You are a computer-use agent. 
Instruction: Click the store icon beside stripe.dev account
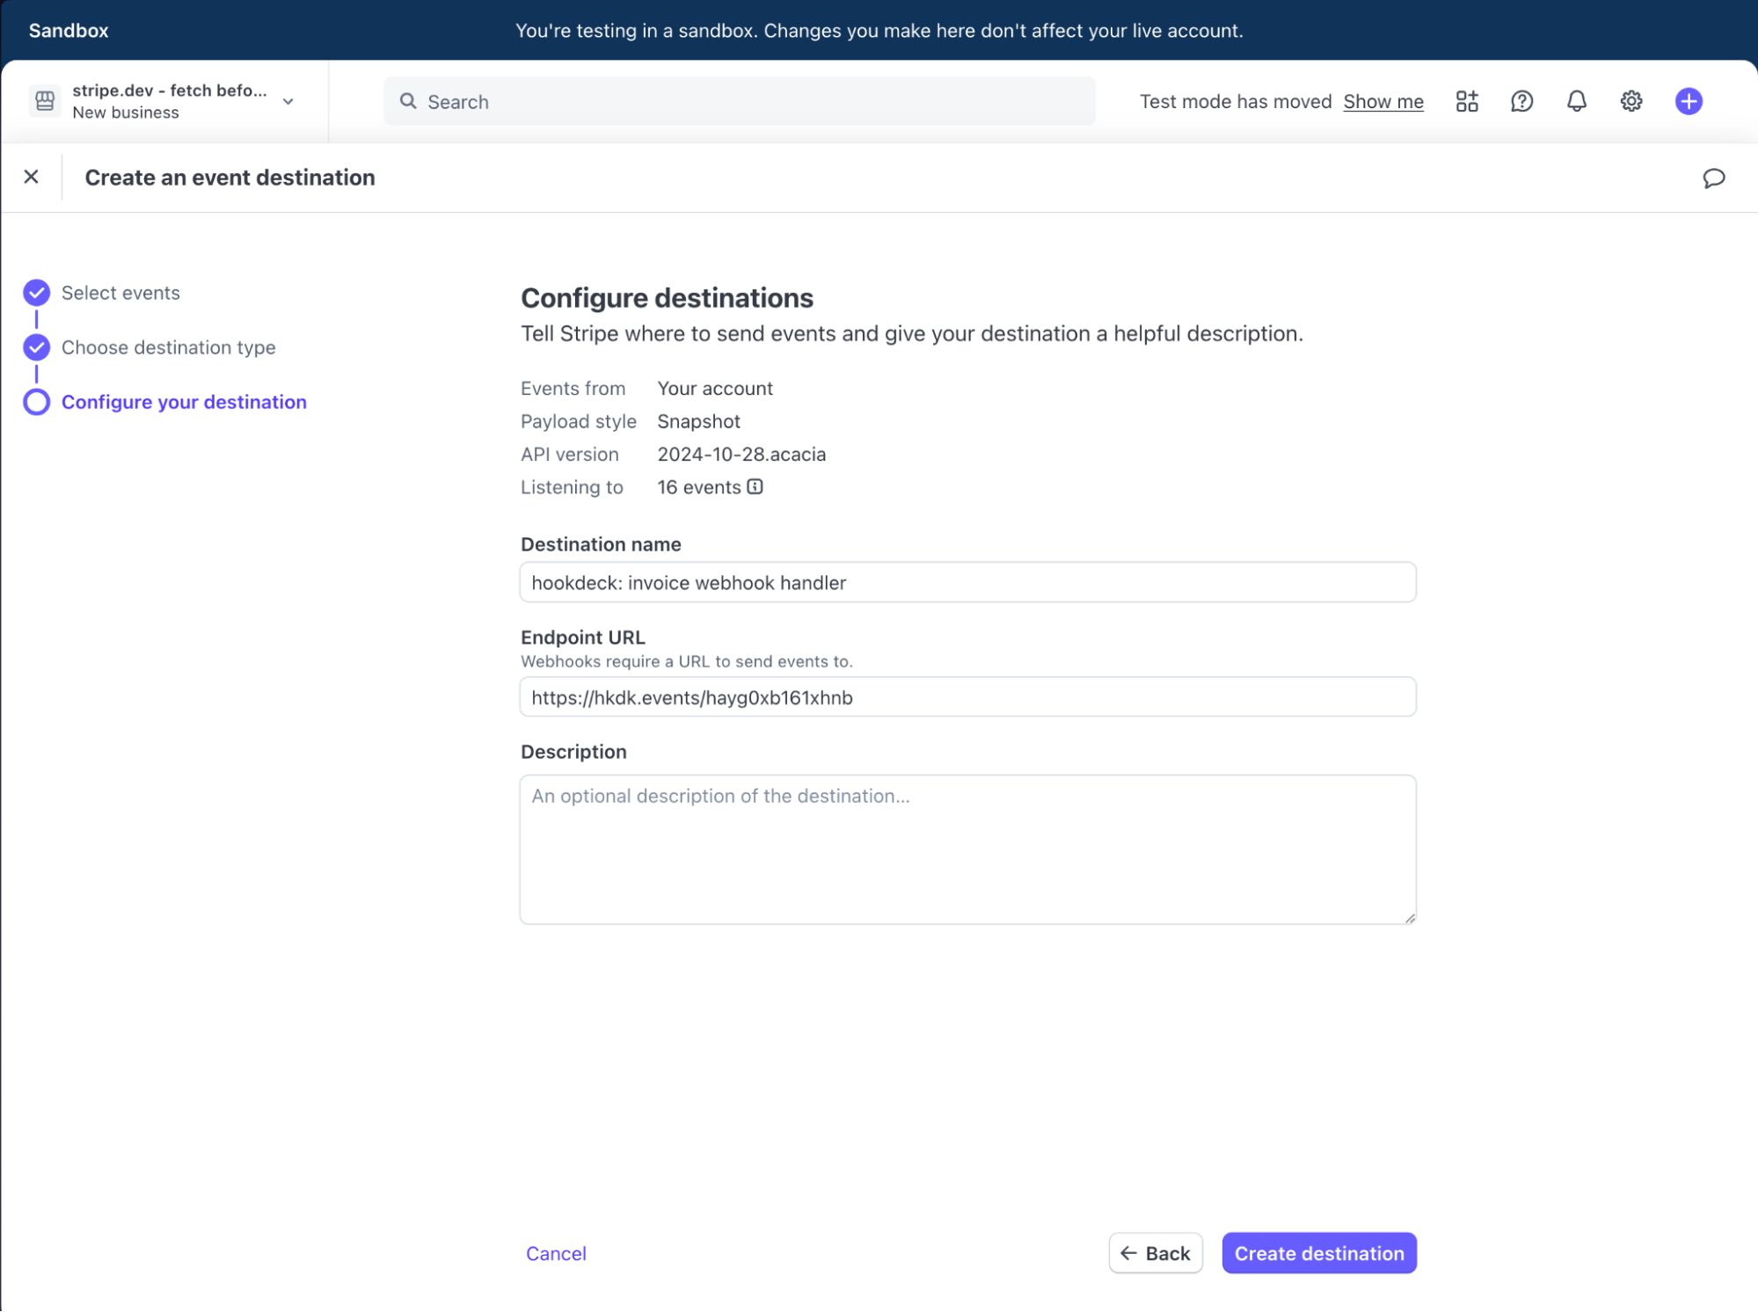45,101
